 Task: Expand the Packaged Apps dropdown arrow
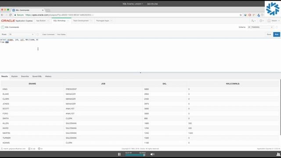point(111,21)
